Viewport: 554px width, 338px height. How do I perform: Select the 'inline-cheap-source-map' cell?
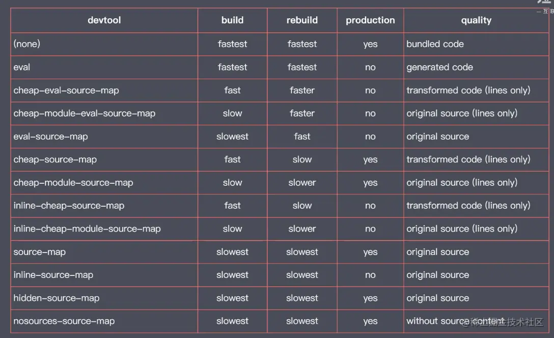[x=69, y=206]
